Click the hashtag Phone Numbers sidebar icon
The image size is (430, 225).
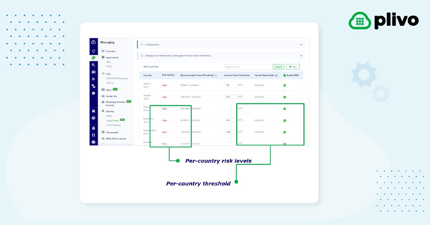pos(94,79)
